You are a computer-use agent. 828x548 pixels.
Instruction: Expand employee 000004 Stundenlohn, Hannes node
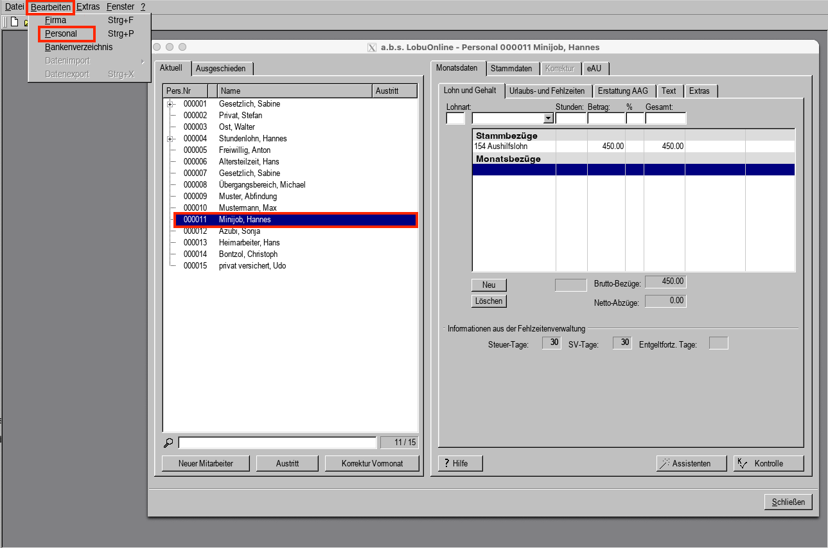point(170,139)
